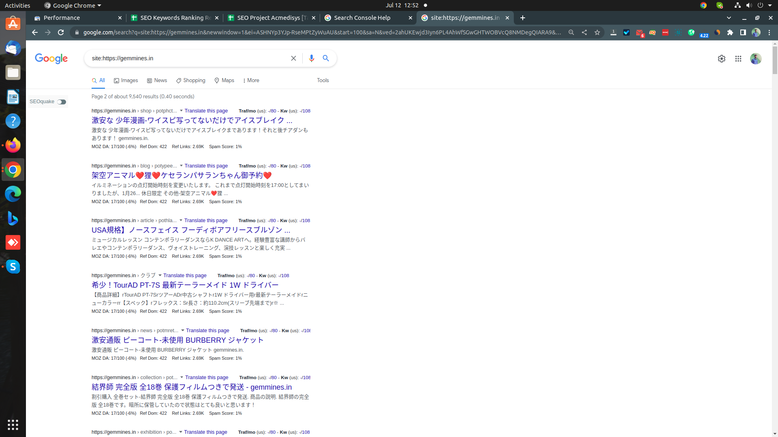Screen dimensions: 778x437
Task: Click the Tools dropdown for search filters
Action: point(323,80)
